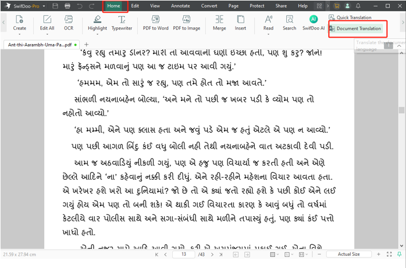Go to the next view
406x268 pixels.
click(x=247, y=255)
